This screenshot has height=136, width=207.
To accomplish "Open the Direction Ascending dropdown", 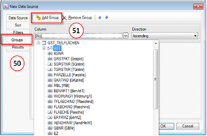I will pyautogui.click(x=165, y=36).
